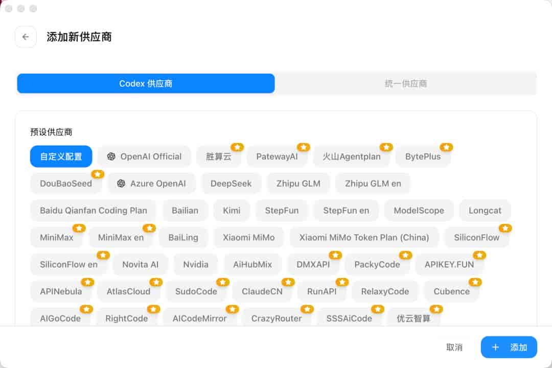The width and height of the screenshot is (552, 368).
Task: Pick APIKEY.FUN provider preset
Action: pyautogui.click(x=449, y=264)
